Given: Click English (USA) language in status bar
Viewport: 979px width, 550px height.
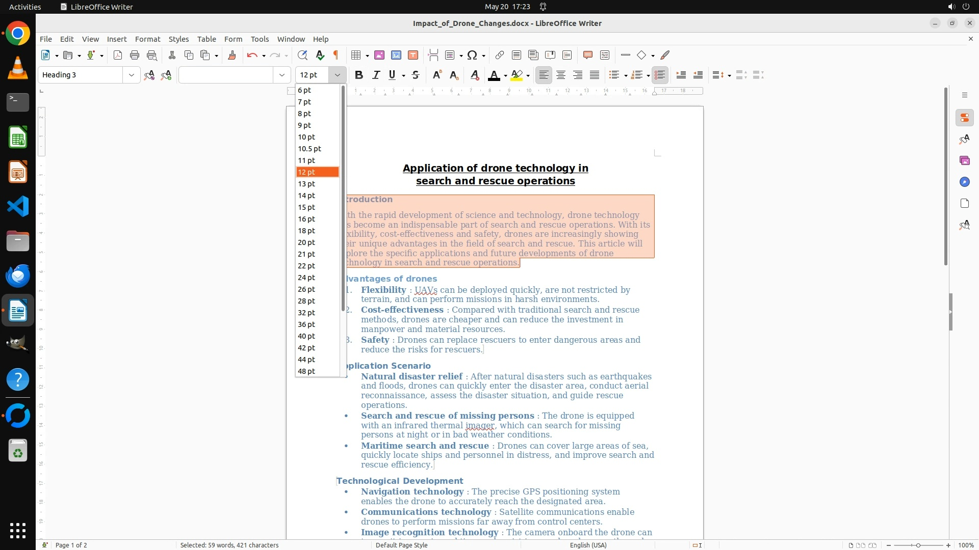Looking at the screenshot, I should click(588, 545).
